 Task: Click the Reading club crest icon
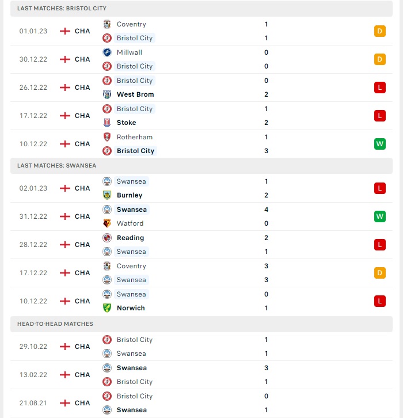coord(107,238)
